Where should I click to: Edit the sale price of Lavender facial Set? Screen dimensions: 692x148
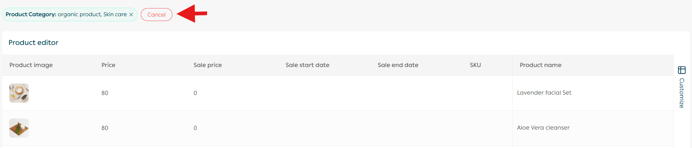click(x=195, y=93)
